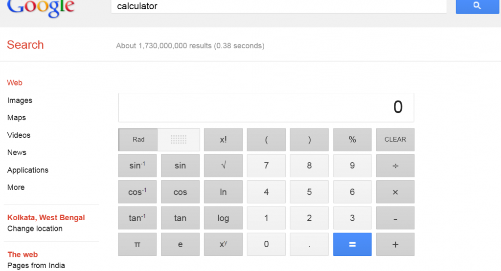Select the square root key
Image resolution: width=501 pixels, height=271 pixels.
223,166
